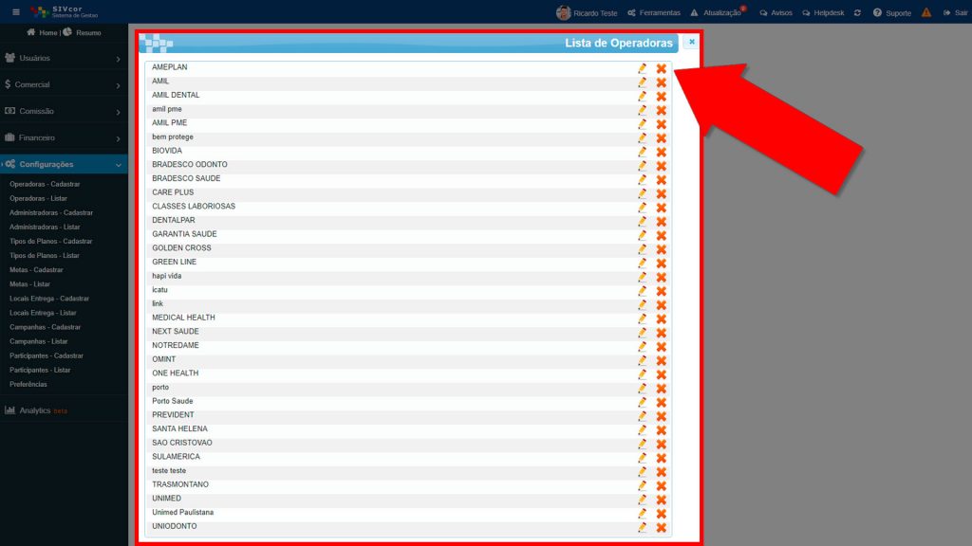Select the "AMIL PME" uppercase entry
The width and height of the screenshot is (972, 546).
[170, 122]
